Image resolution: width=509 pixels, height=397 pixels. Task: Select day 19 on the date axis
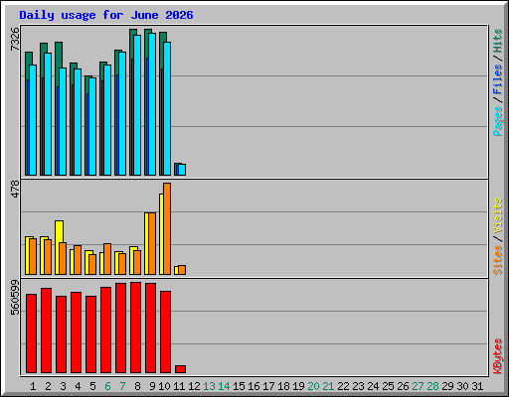pos(298,386)
